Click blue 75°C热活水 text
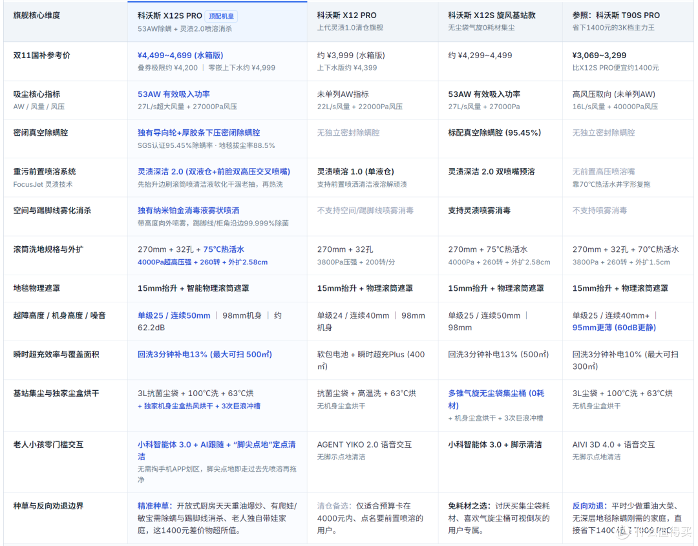698x546 pixels. tap(224, 249)
